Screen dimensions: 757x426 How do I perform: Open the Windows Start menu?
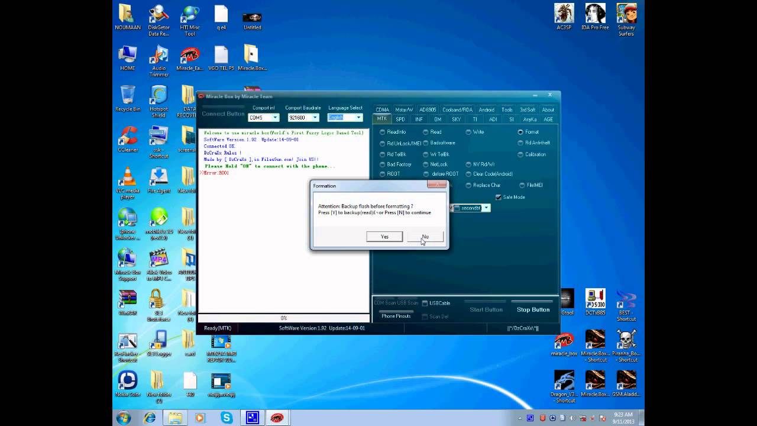[x=124, y=418]
